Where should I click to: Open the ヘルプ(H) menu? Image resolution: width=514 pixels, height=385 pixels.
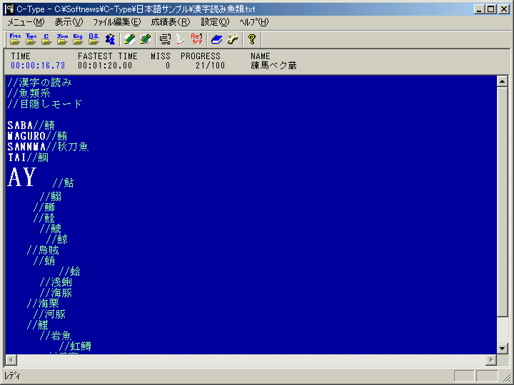(x=254, y=22)
